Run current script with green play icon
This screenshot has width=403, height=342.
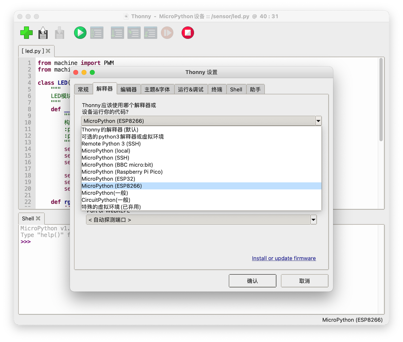[x=80, y=33]
